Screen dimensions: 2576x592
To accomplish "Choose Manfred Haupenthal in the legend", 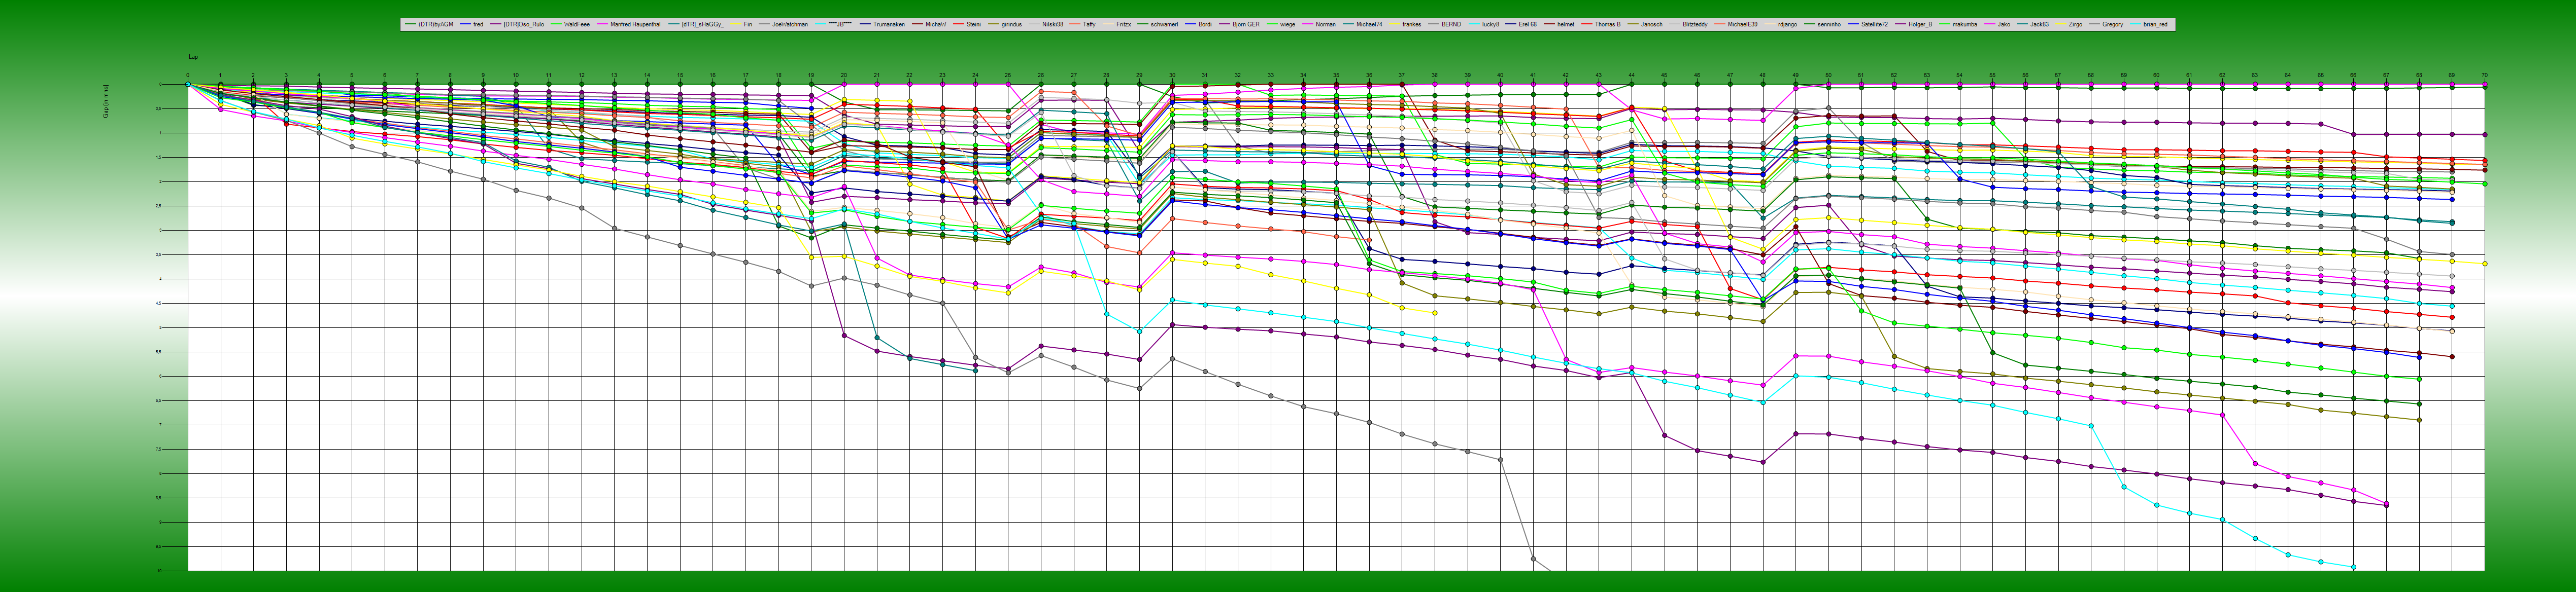I will (x=636, y=24).
